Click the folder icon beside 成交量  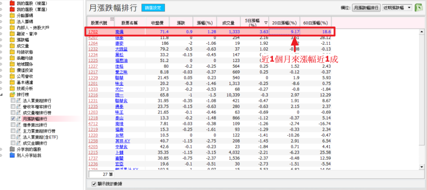(x=12, y=46)
